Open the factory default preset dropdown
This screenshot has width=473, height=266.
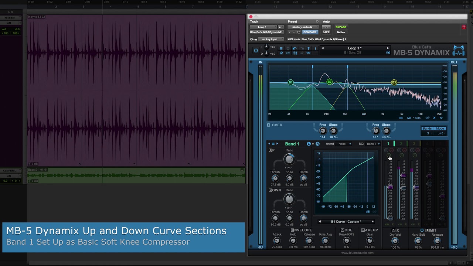tap(303, 27)
